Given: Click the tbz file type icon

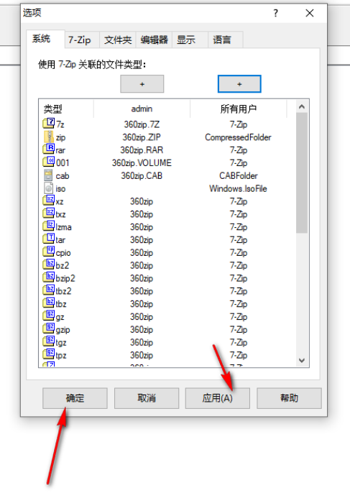Looking at the screenshot, I should (x=48, y=304).
